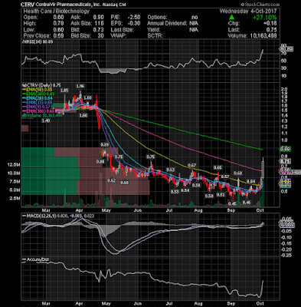Click the yellow EMA(50) legend entry
This screenshot has height=307, width=301.
pos(38,90)
